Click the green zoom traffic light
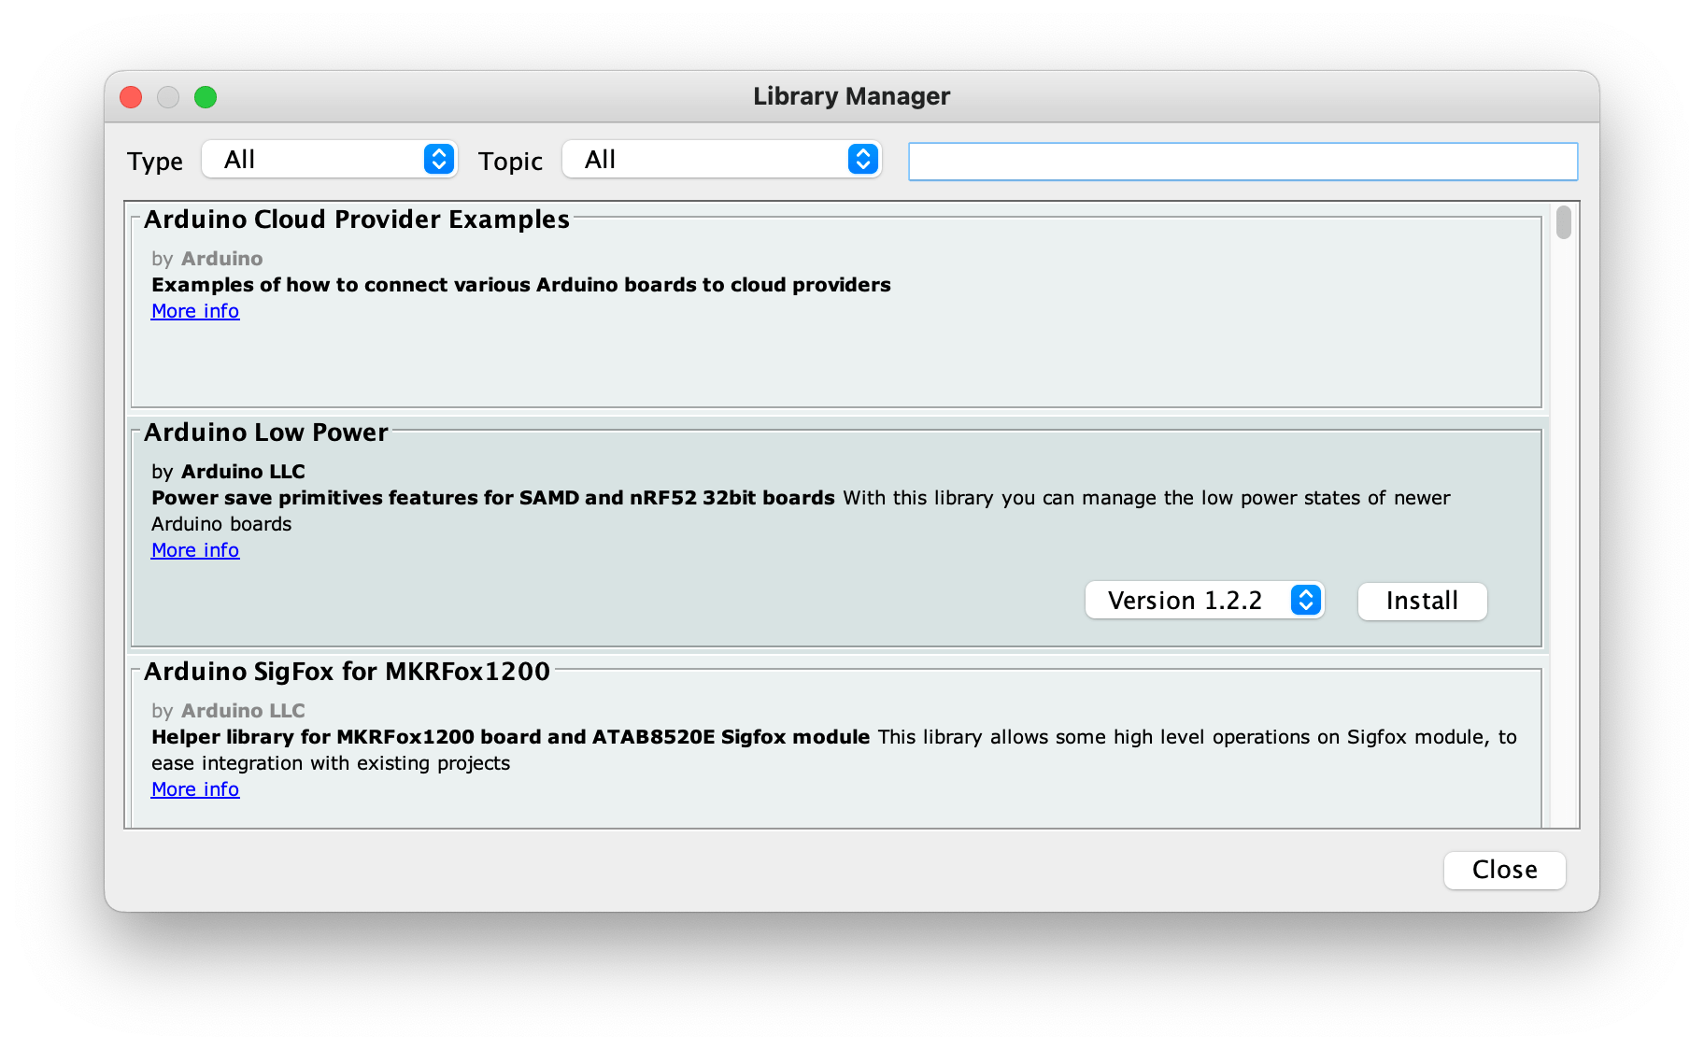Screen dimensions: 1704x1050 click(x=206, y=96)
